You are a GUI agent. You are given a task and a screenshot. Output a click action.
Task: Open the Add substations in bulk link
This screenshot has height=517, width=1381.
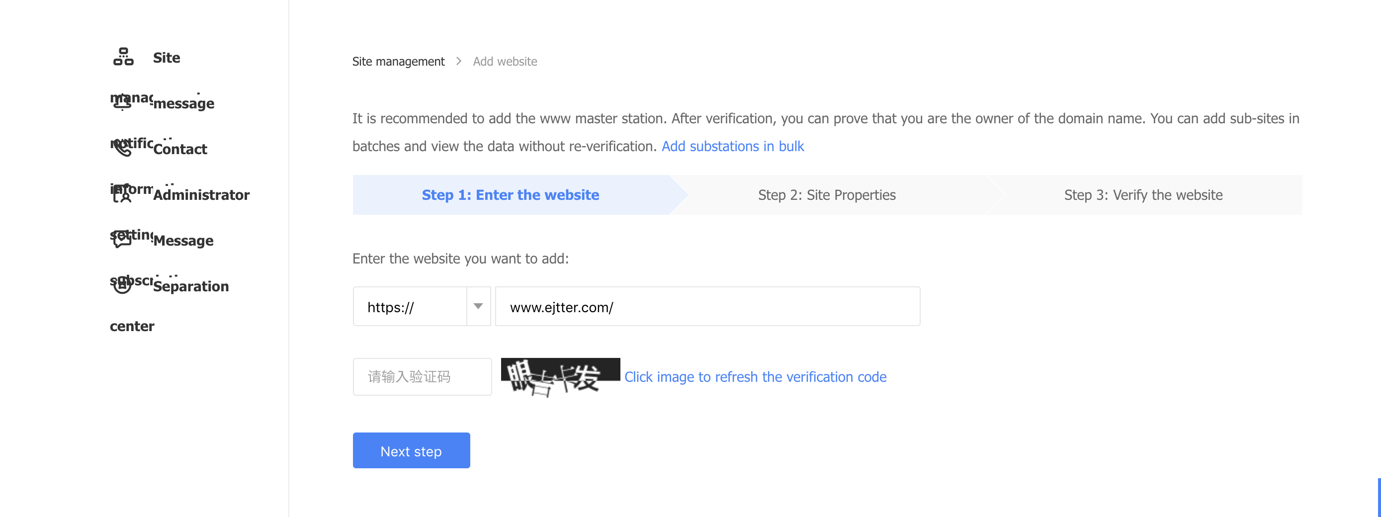[x=732, y=147]
